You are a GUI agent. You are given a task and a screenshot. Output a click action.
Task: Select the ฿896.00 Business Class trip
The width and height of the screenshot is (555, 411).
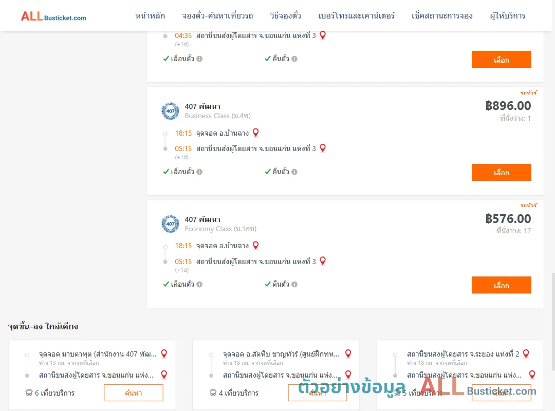click(x=501, y=173)
